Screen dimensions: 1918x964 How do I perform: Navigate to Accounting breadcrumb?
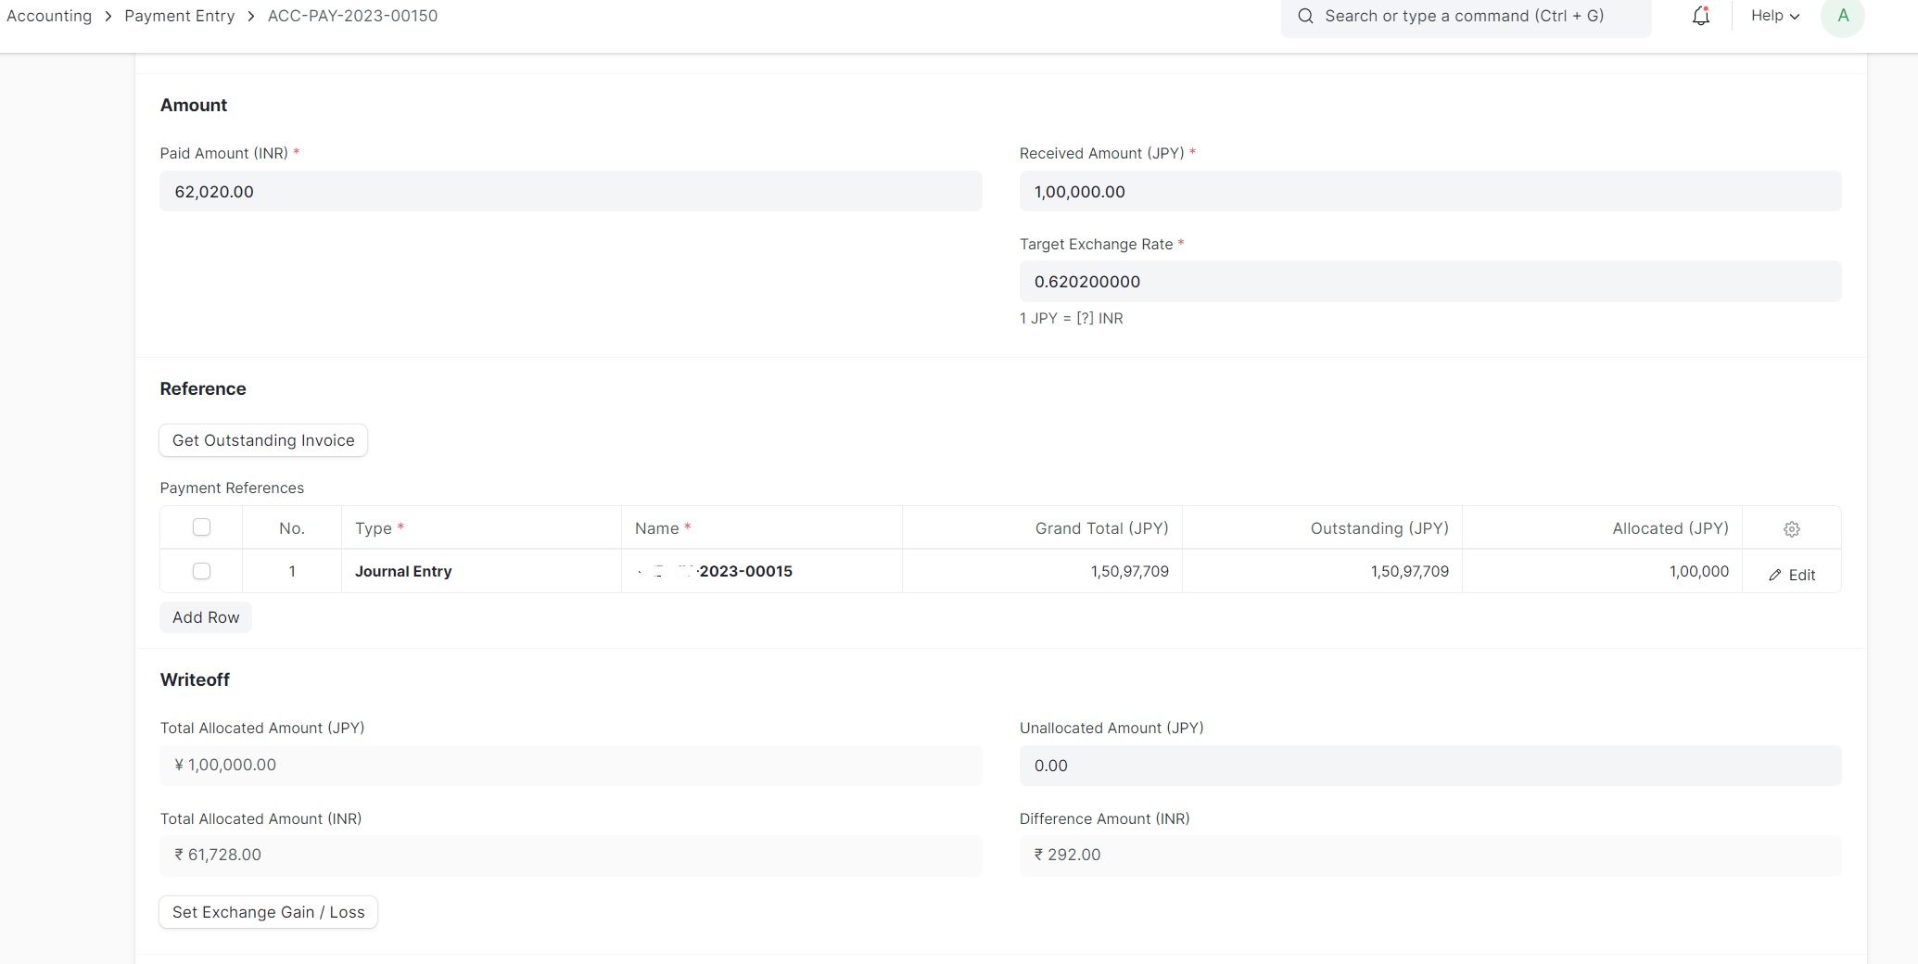tap(49, 16)
